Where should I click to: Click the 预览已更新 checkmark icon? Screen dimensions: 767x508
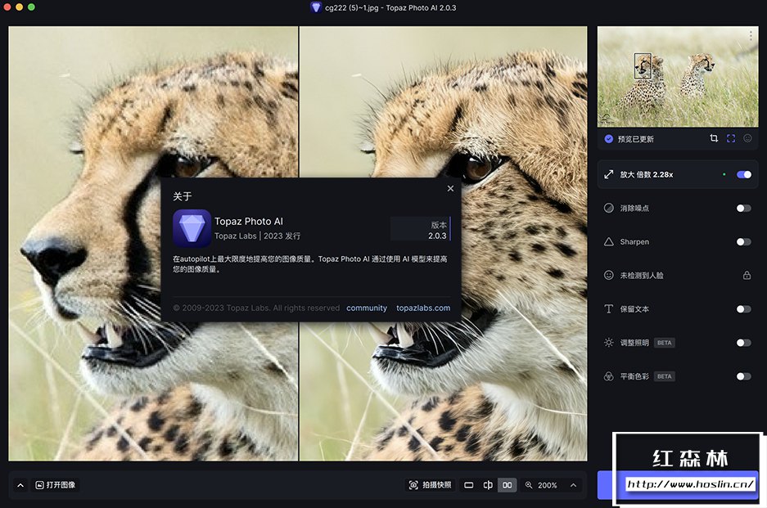coord(608,139)
